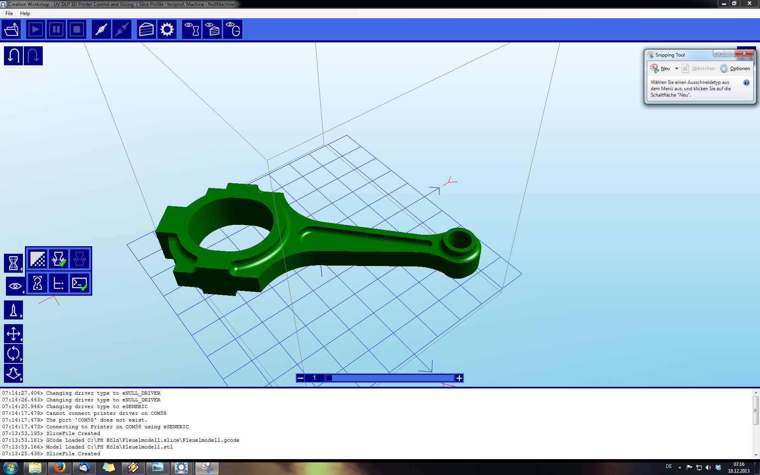
Task: Open the Neu dropdown arrow in Snipping Tool
Action: click(676, 68)
